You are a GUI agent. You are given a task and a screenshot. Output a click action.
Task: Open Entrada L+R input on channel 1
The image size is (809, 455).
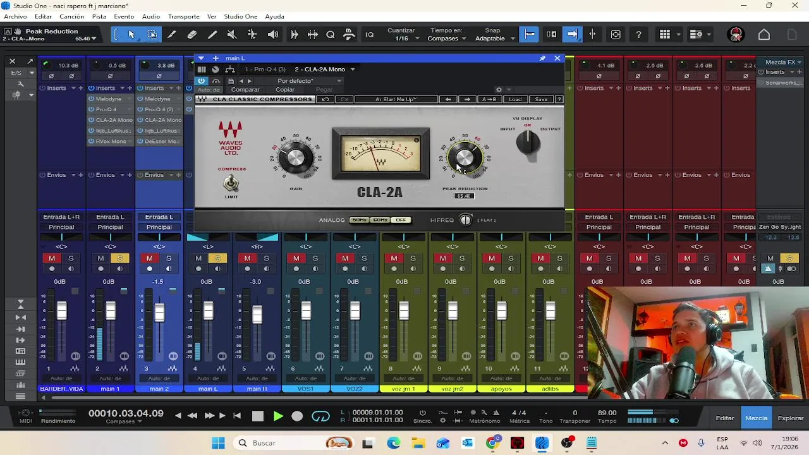[x=61, y=217]
